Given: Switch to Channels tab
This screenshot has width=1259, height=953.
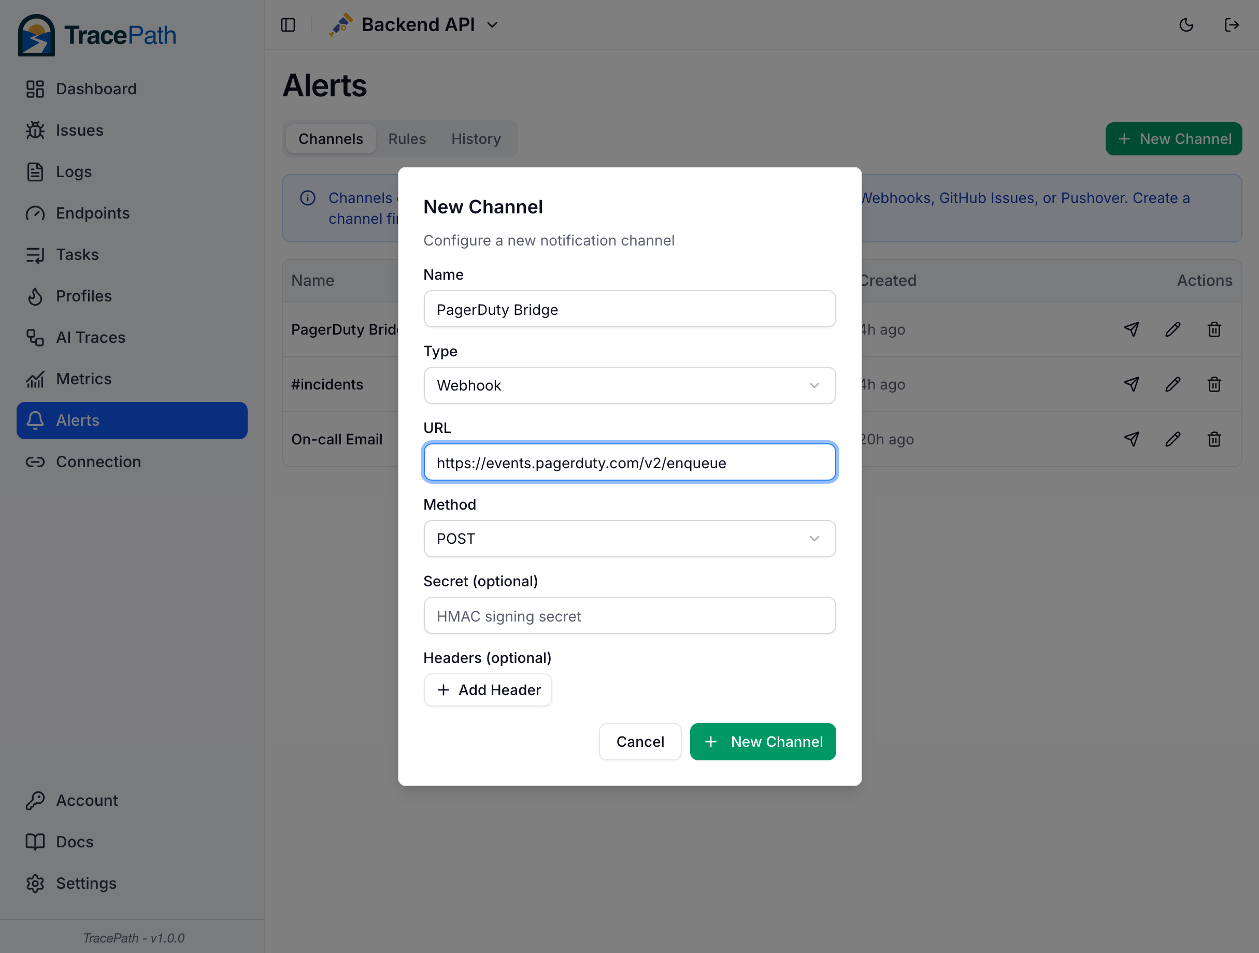Looking at the screenshot, I should click(x=331, y=139).
